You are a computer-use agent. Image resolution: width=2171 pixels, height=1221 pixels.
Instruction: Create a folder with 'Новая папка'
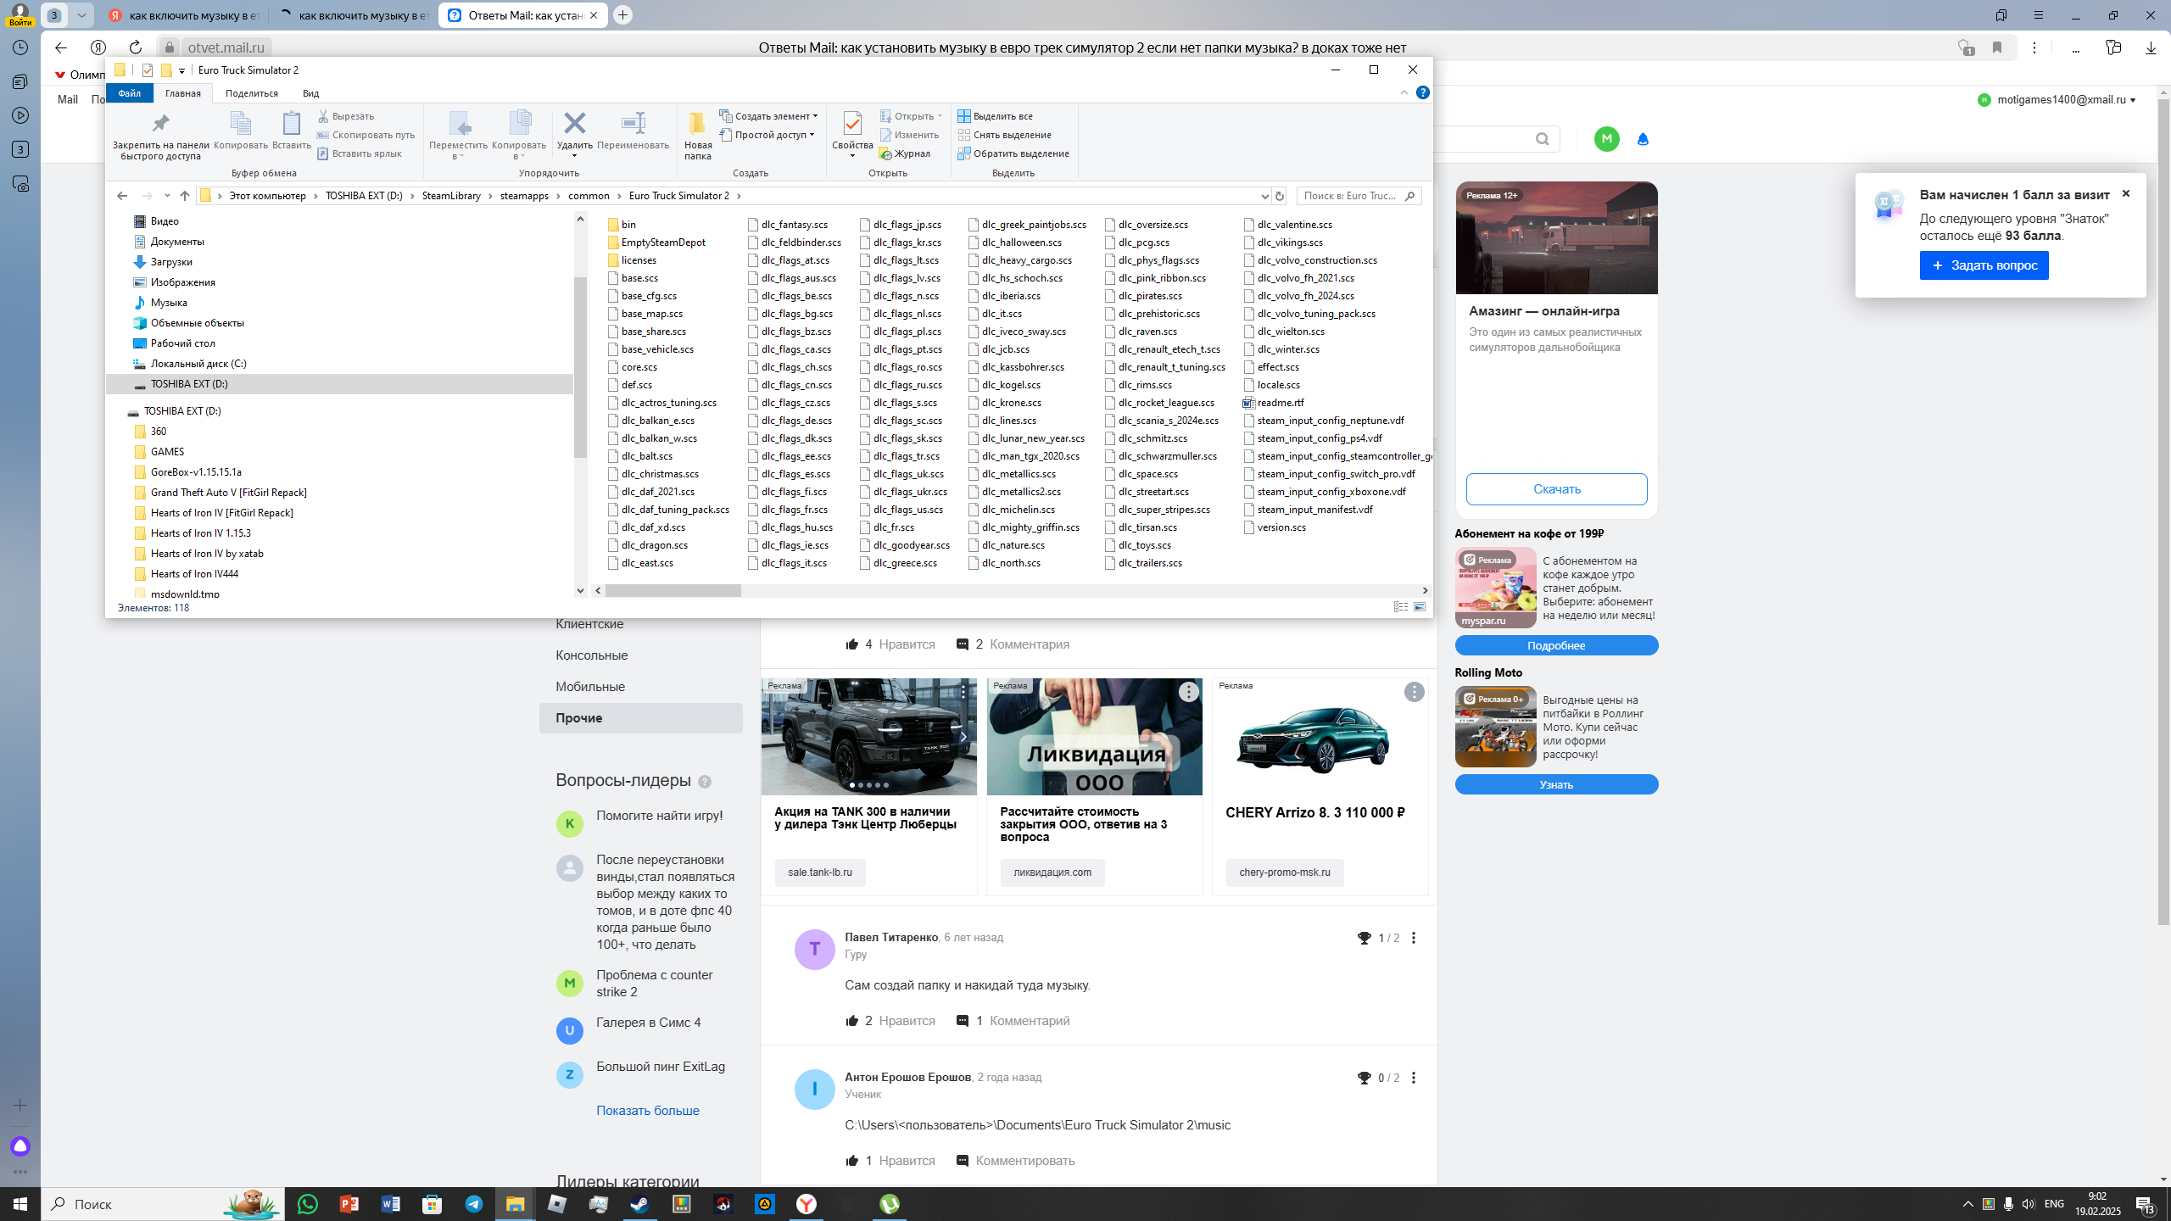coord(698,136)
